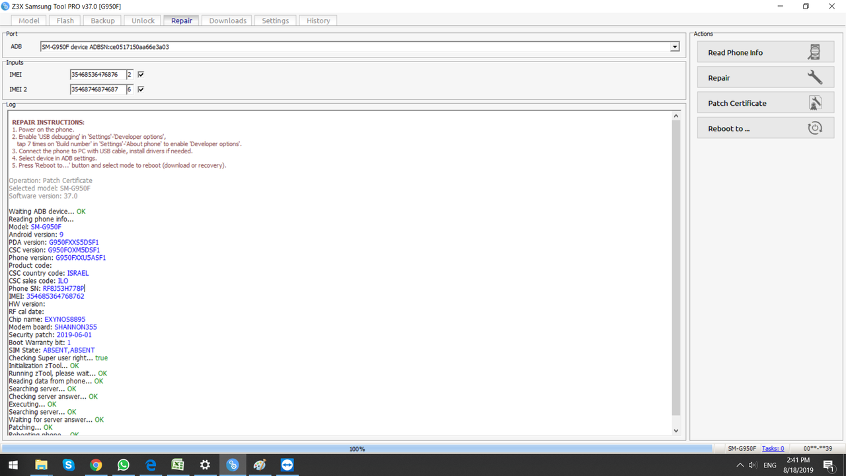This screenshot has height=476, width=846.
Task: Click the log scrollbar down arrow
Action: point(675,430)
